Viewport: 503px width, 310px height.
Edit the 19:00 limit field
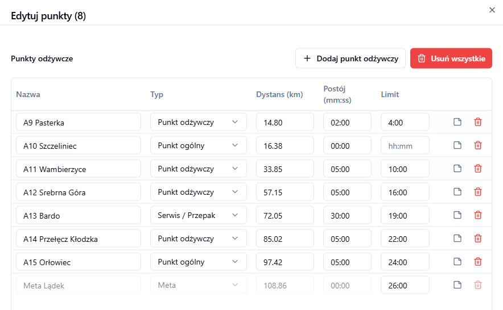point(405,215)
